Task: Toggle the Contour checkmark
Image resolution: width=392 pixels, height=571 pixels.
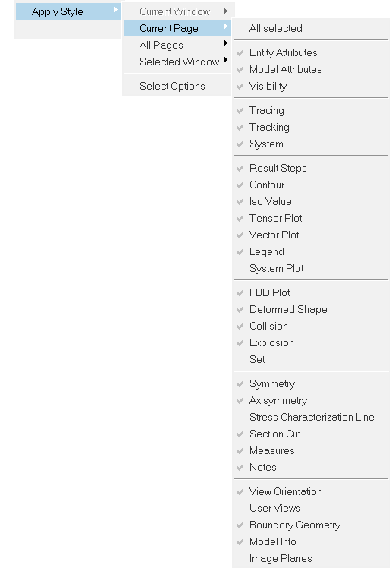Action: [311, 185]
